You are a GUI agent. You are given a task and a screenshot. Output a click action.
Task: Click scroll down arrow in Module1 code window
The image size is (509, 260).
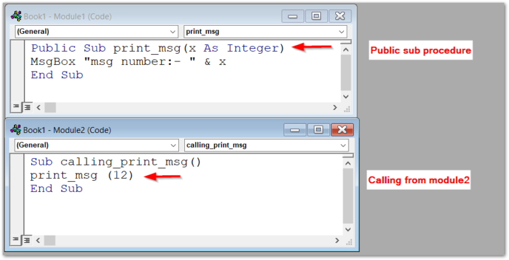tap(346, 97)
